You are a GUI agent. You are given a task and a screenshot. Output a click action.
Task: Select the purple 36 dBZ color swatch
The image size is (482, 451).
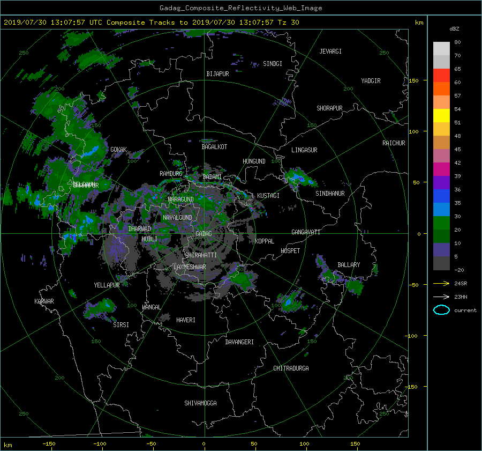(441, 183)
